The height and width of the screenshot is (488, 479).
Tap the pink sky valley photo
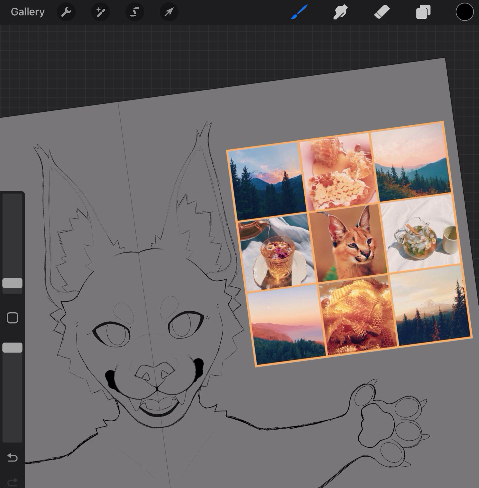coord(411,162)
